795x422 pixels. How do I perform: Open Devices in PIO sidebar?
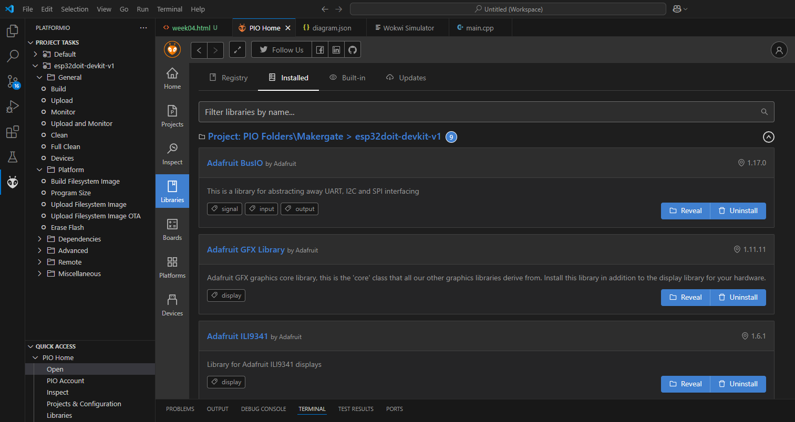tap(172, 306)
